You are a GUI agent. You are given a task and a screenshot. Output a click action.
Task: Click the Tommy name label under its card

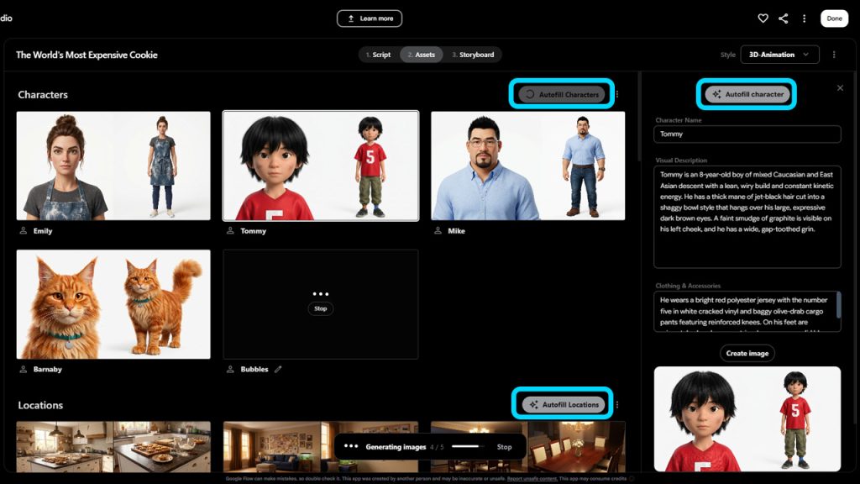coord(254,231)
